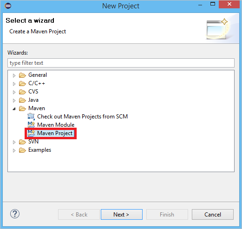The image size is (242, 229).
Task: Select the General tree item label
Action: pos(38,75)
